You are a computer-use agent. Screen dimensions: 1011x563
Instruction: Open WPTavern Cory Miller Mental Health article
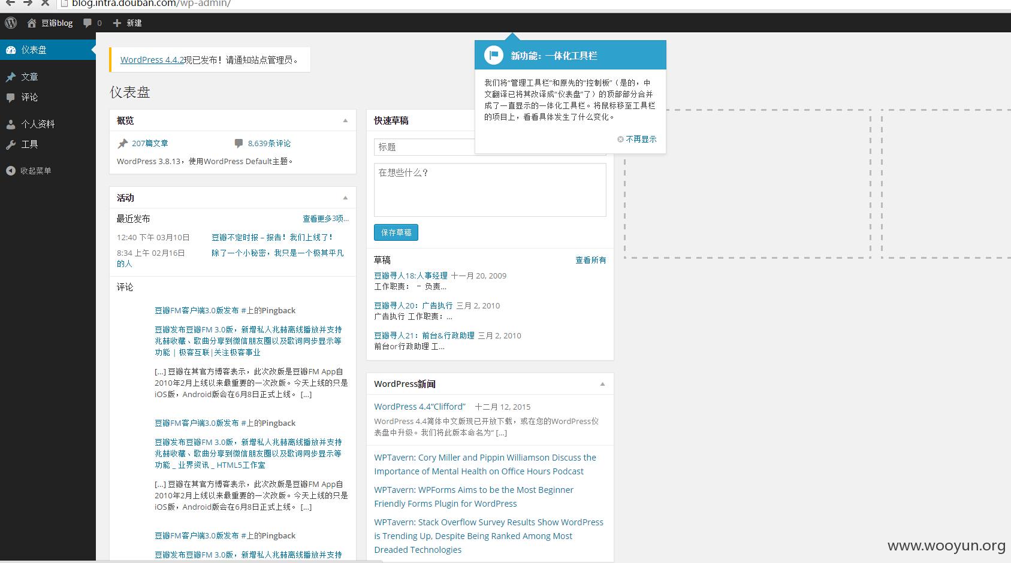485,464
